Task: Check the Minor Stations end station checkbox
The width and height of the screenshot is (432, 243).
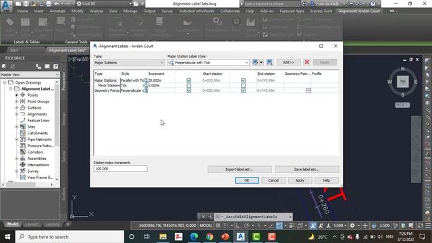Action: click(243, 86)
